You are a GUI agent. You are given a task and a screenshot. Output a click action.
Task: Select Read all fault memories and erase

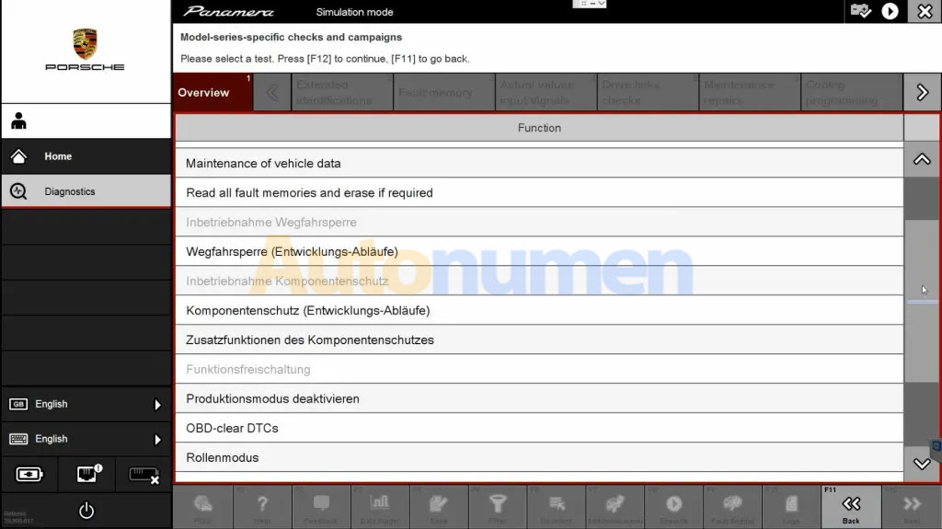(x=538, y=193)
